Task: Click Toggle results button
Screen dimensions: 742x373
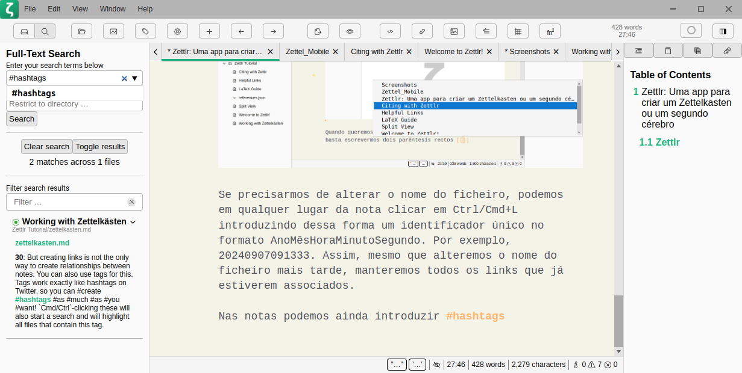Action: pos(100,146)
